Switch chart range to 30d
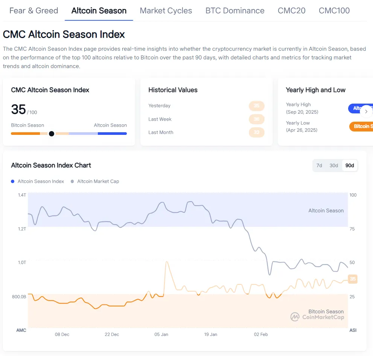The width and height of the screenshot is (373, 356). pos(333,165)
